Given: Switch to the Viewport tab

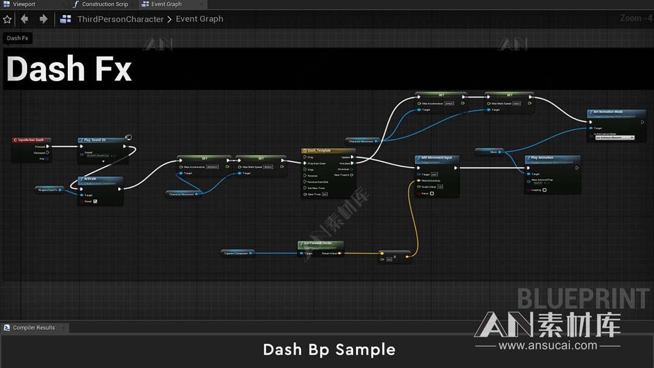Looking at the screenshot, I should (24, 4).
